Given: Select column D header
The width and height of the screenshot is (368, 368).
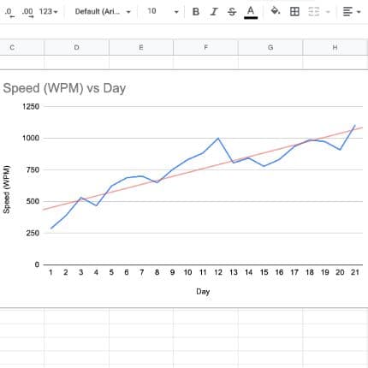Looking at the screenshot, I should (76, 47).
